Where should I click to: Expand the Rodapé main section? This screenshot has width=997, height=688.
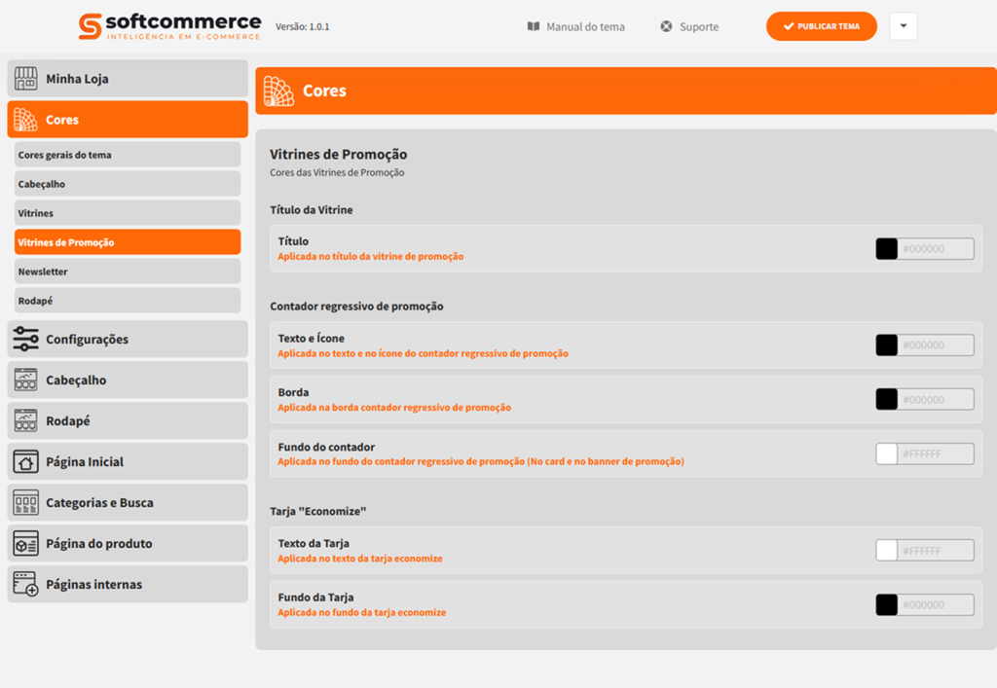128,420
